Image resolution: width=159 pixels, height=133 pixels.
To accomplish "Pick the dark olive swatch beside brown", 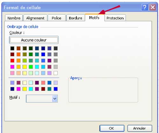I will (x=25, y=48).
